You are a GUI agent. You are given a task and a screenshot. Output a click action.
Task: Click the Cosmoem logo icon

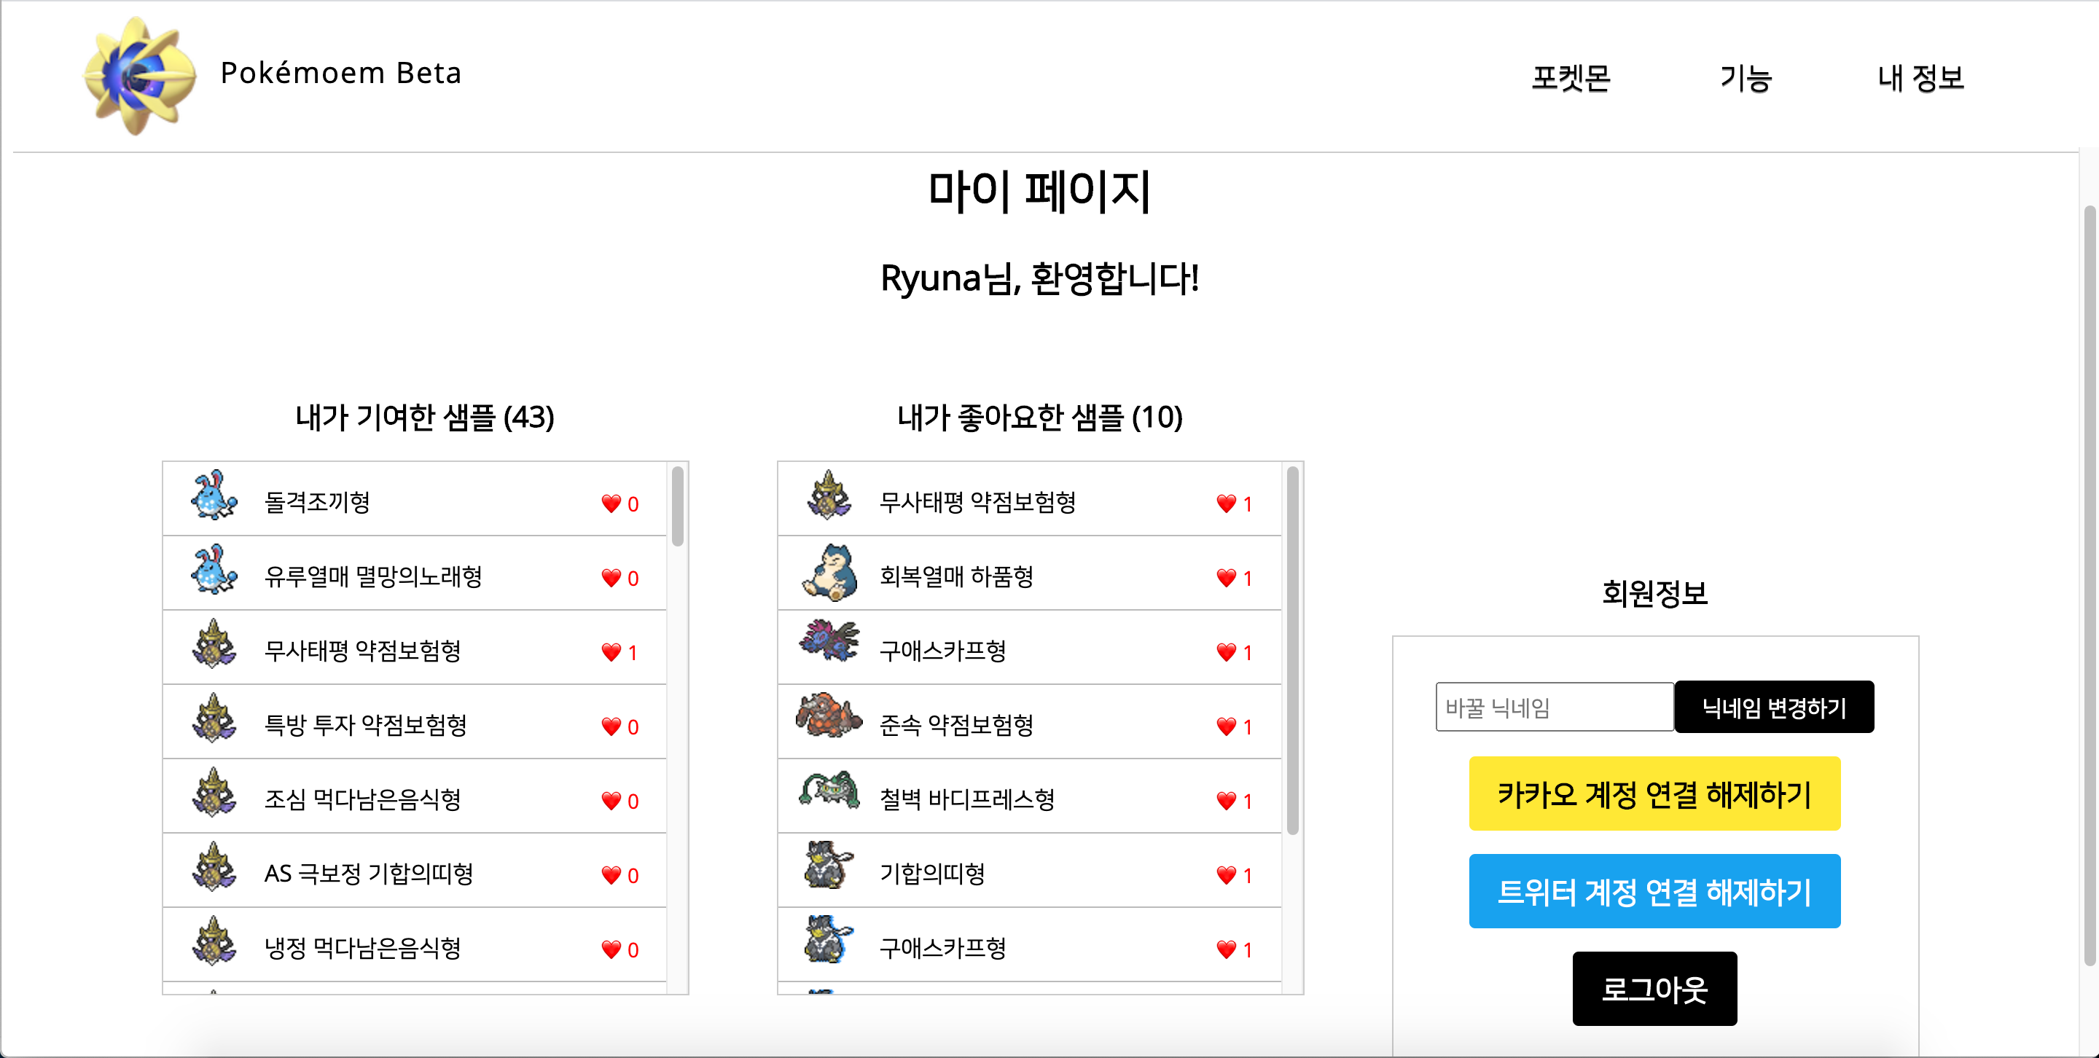tap(139, 75)
